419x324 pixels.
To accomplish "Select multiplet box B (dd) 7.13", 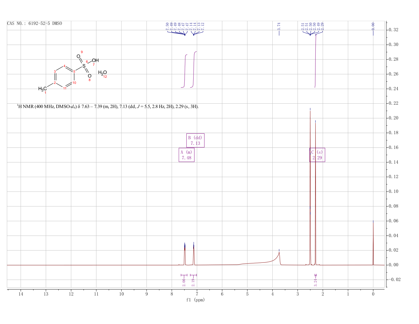I will click(x=196, y=140).
